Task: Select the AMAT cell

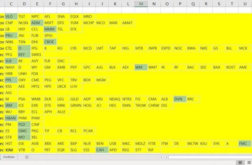Action: tap(128, 23)
